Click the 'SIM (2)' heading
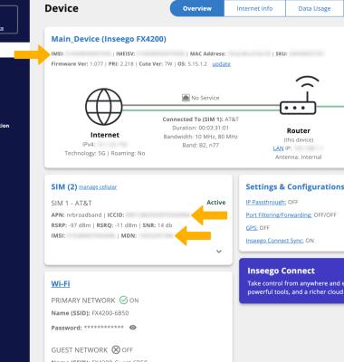Screen dimensions: 344x362 [x=64, y=187]
